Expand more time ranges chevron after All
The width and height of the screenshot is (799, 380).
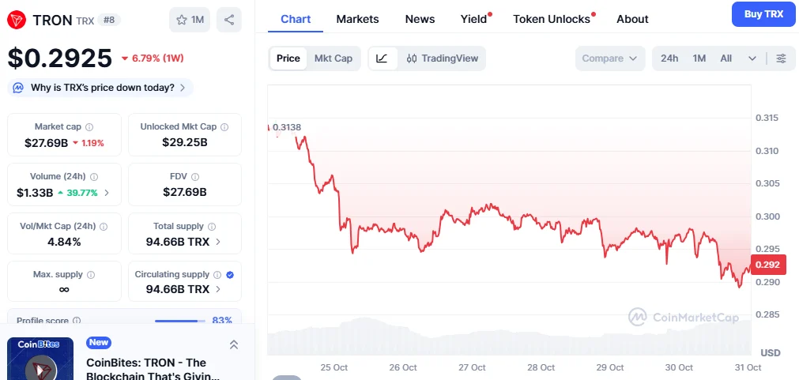tap(752, 58)
